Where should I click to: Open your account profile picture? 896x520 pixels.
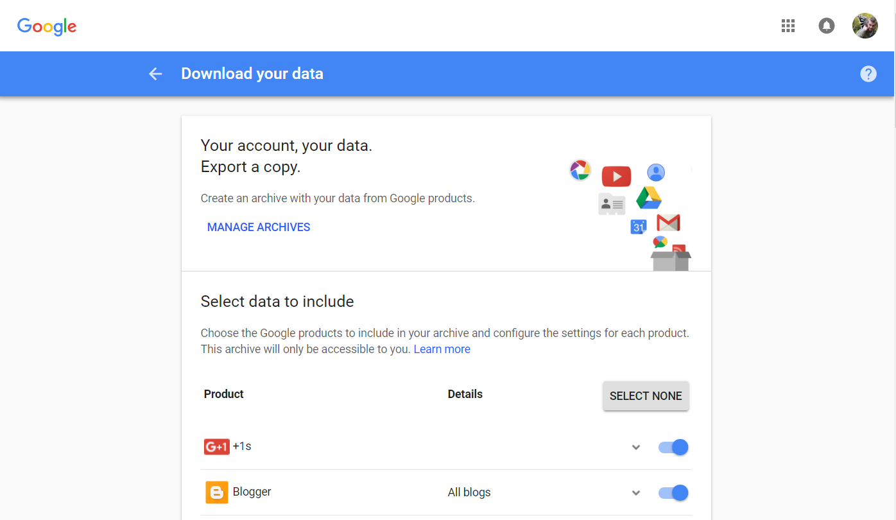865,26
